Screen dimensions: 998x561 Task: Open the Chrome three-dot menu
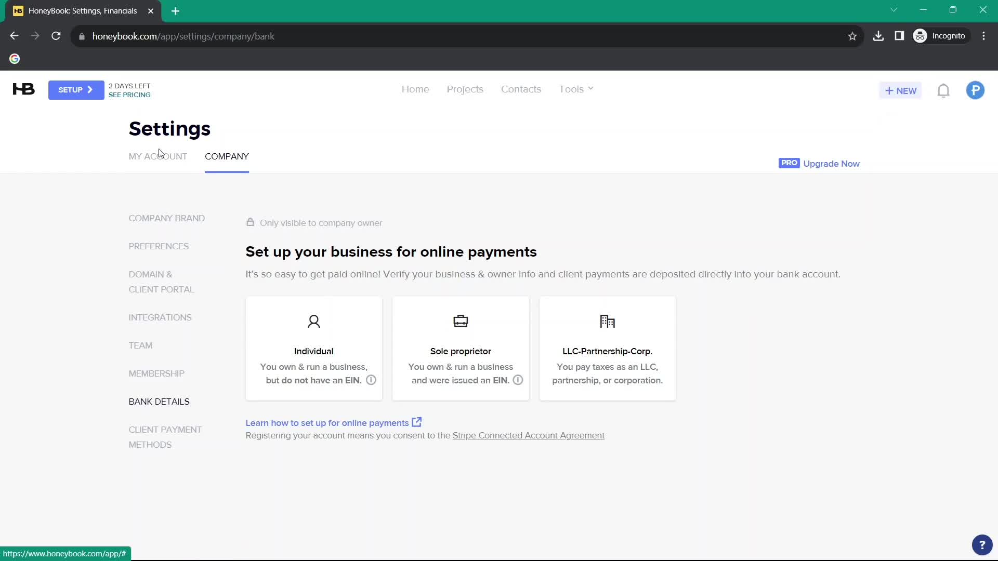984,36
